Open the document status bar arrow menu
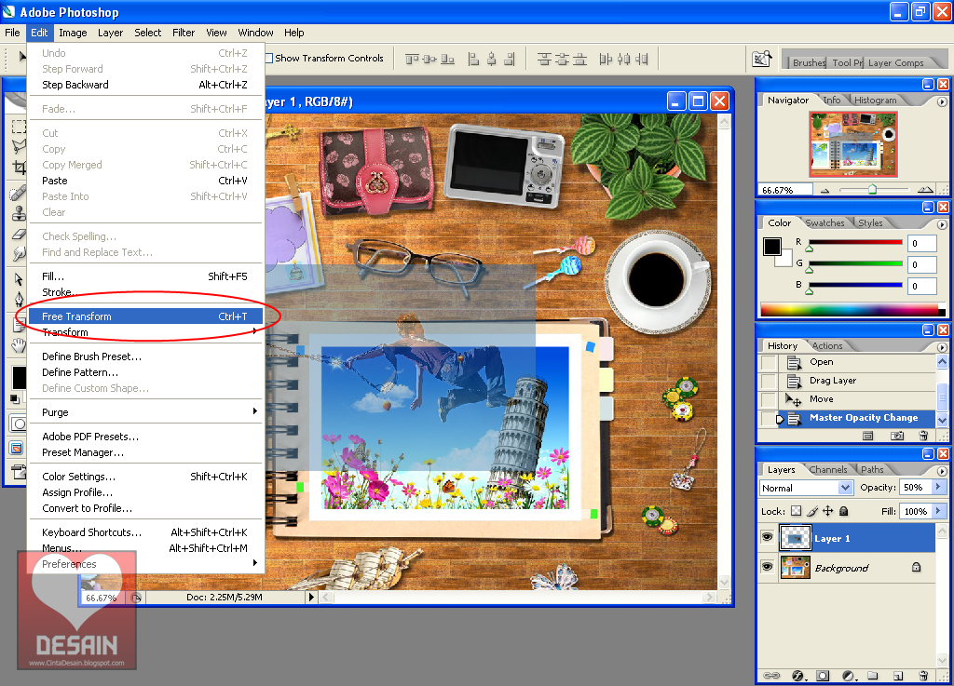Image resolution: width=954 pixels, height=686 pixels. click(x=311, y=598)
